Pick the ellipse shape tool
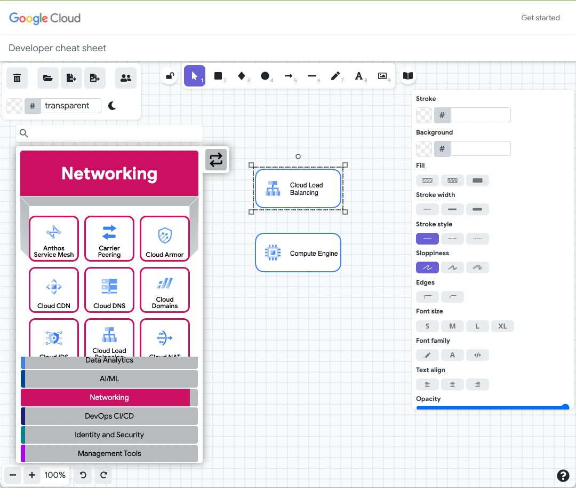This screenshot has width=576, height=488. point(265,76)
